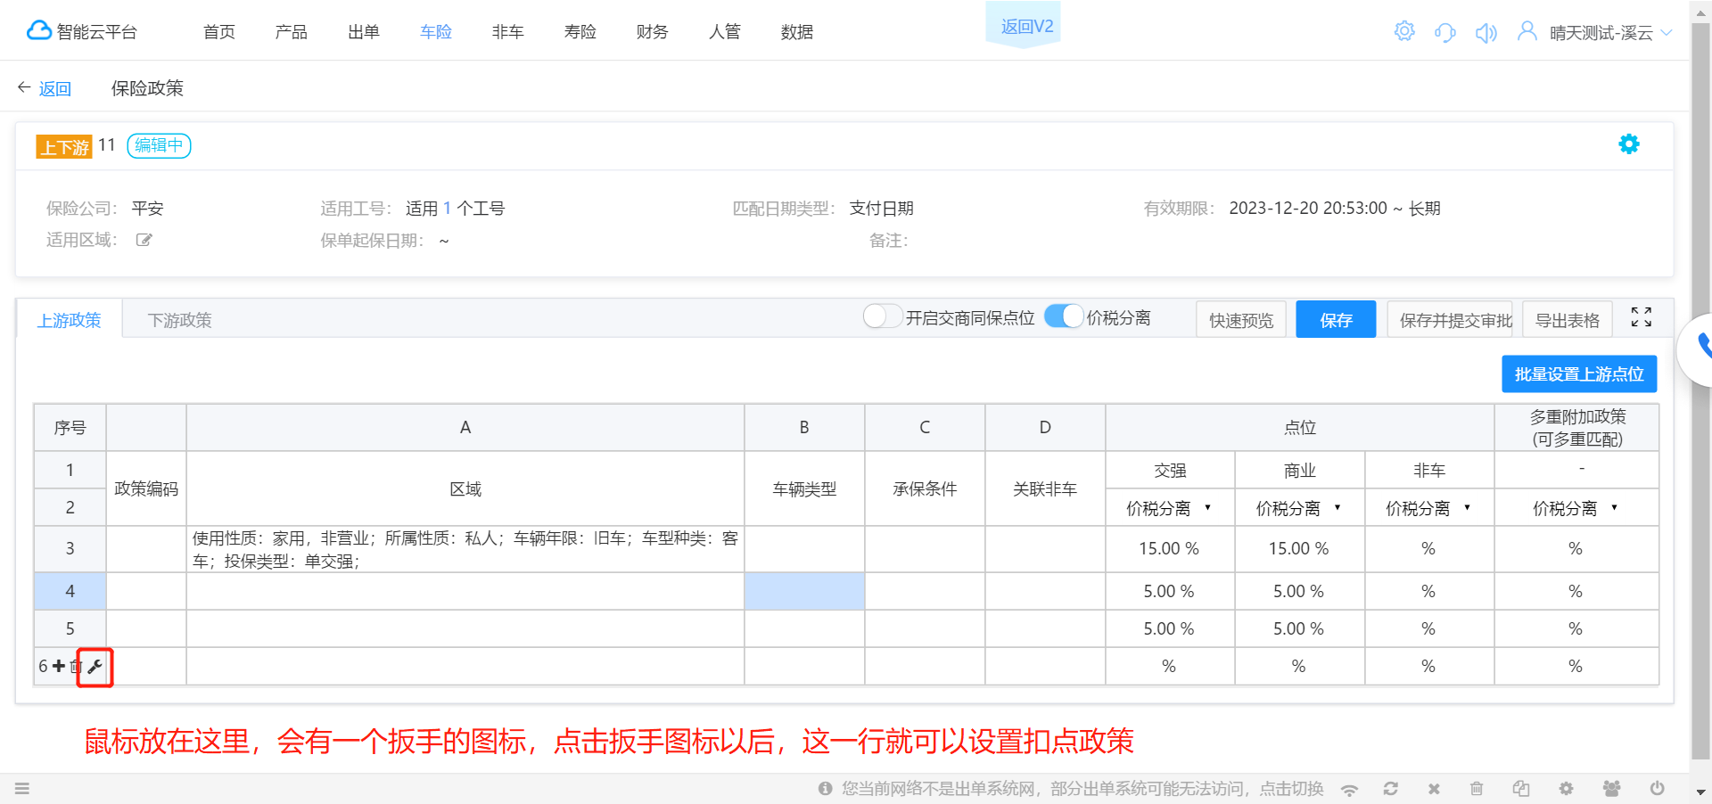Open the hamburger menu in bottom bar
1712x804 pixels.
coord(22,788)
